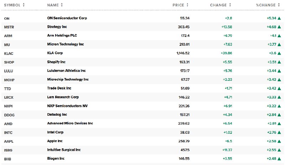Image resolution: width=285 pixels, height=165 pixels.
Task: Click the PRICE column header
Action: [x=178, y=5]
